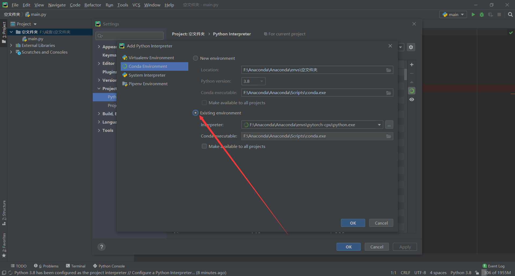This screenshot has height=276, width=515.
Task: Upgrade package with up arrow icon
Action: 412,82
